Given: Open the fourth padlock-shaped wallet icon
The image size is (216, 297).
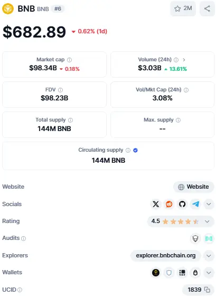Looking at the screenshot, I should pyautogui.click(x=195, y=273).
